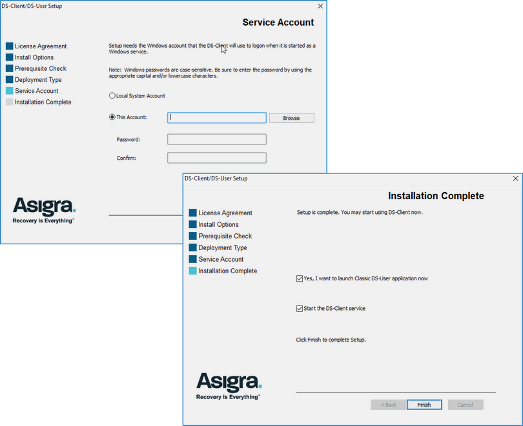Click the 'Confirm:' label
The height and width of the screenshot is (426, 523).
pyautogui.click(x=126, y=158)
